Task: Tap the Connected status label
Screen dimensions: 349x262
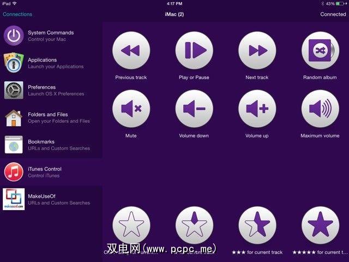Action: tap(333, 14)
